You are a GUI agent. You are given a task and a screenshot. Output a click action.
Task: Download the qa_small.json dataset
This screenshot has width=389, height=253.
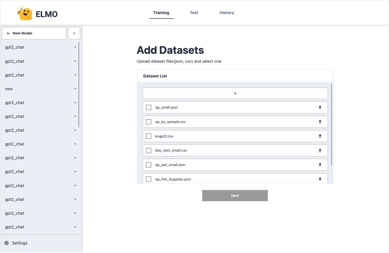320,107
